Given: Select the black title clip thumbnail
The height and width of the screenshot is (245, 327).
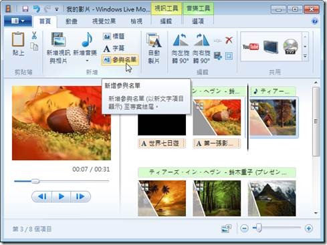Looking at the screenshot, I should [x=162, y=125].
